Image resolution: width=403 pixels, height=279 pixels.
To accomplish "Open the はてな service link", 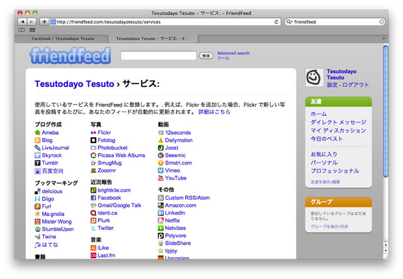I will click(x=50, y=244).
